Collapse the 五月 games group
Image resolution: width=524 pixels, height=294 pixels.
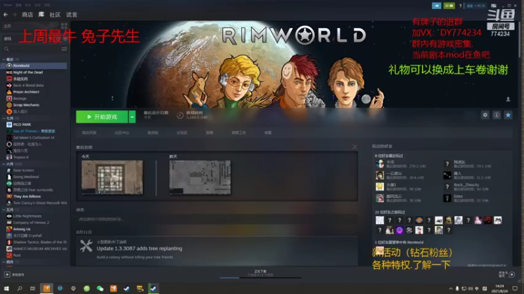(4, 210)
